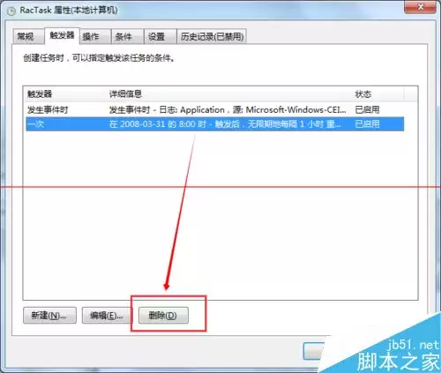441x373 pixels.
Task: Click 已启用 status of 一次 row
Action: [367, 124]
